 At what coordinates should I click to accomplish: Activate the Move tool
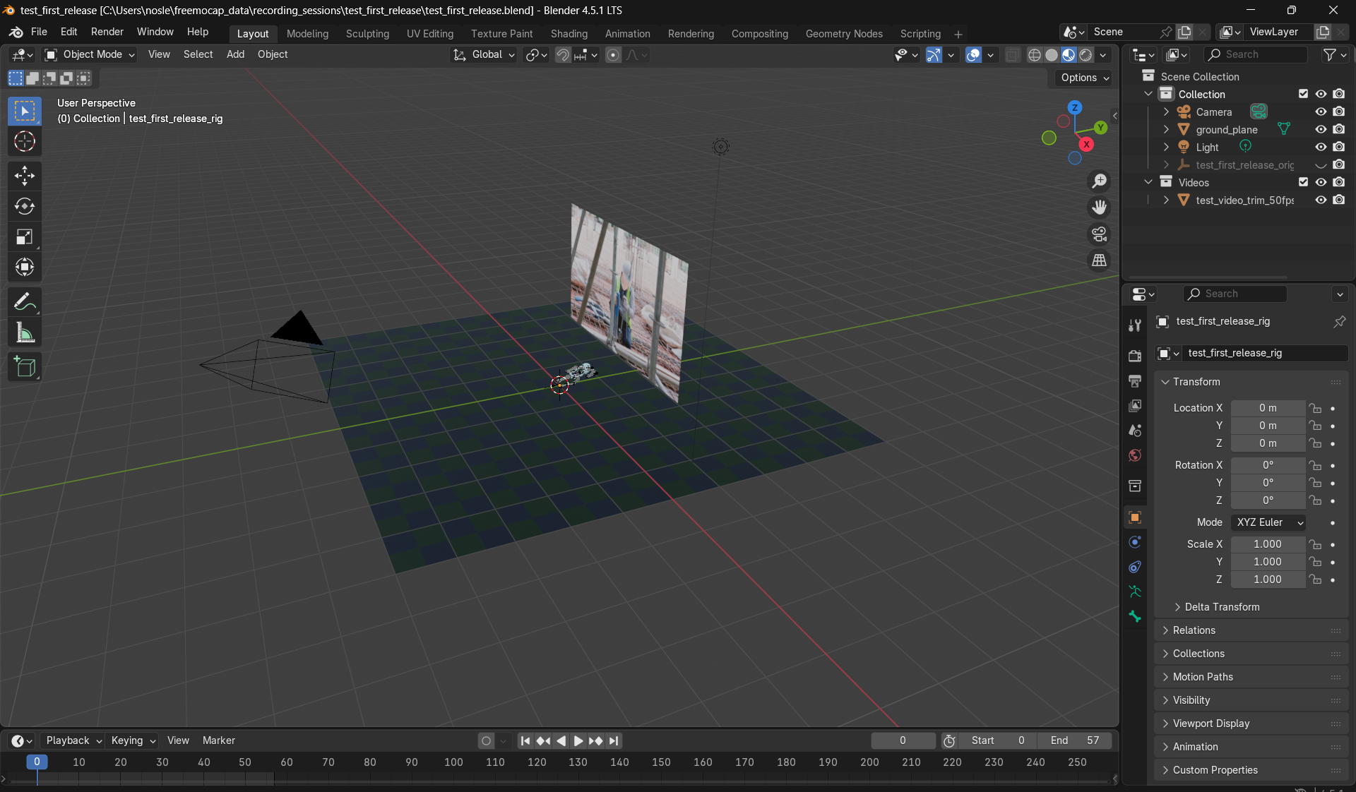[25, 175]
